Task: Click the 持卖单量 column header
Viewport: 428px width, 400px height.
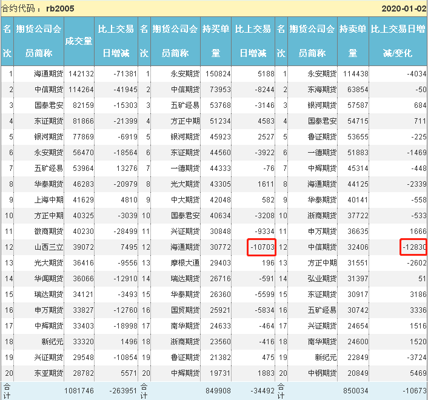Action: coord(353,41)
